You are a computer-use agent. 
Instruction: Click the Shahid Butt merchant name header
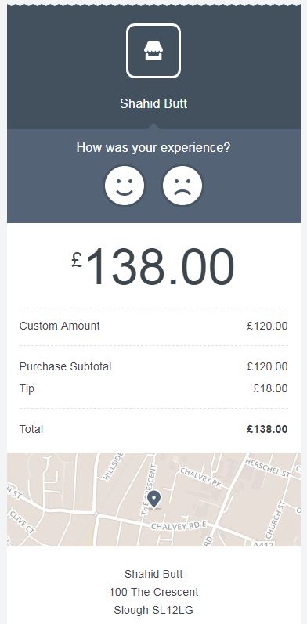(x=153, y=104)
